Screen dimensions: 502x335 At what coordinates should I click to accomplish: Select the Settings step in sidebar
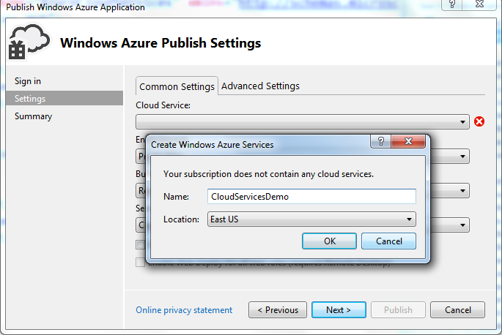[64, 98]
